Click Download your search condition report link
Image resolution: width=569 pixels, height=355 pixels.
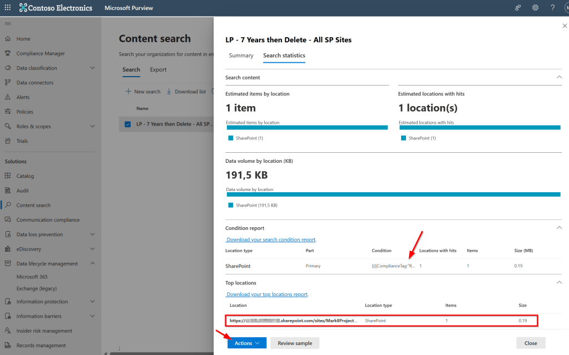[x=271, y=239]
